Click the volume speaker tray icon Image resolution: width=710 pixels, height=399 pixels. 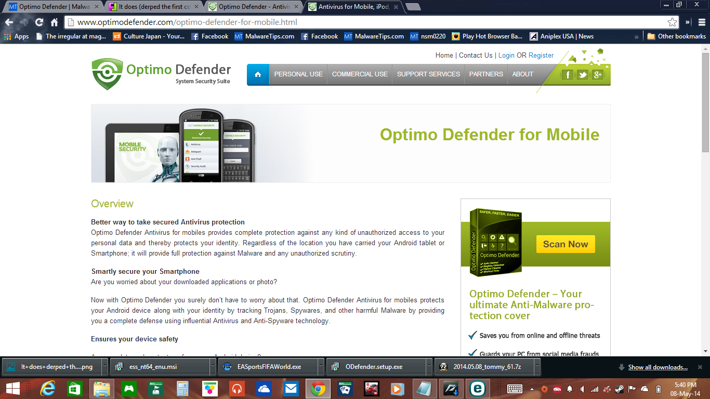pyautogui.click(x=582, y=389)
